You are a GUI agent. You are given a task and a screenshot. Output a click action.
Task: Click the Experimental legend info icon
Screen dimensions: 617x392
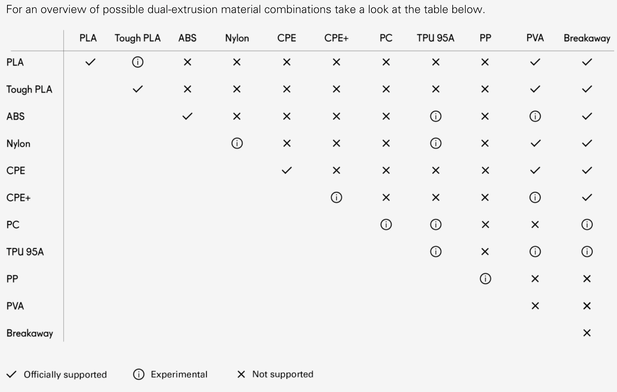click(x=139, y=374)
